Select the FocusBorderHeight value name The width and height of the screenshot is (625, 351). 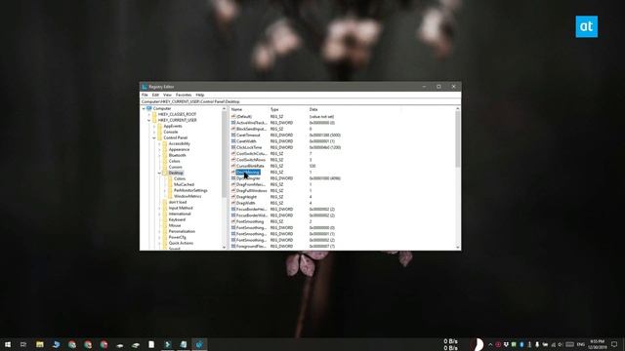coord(251,209)
